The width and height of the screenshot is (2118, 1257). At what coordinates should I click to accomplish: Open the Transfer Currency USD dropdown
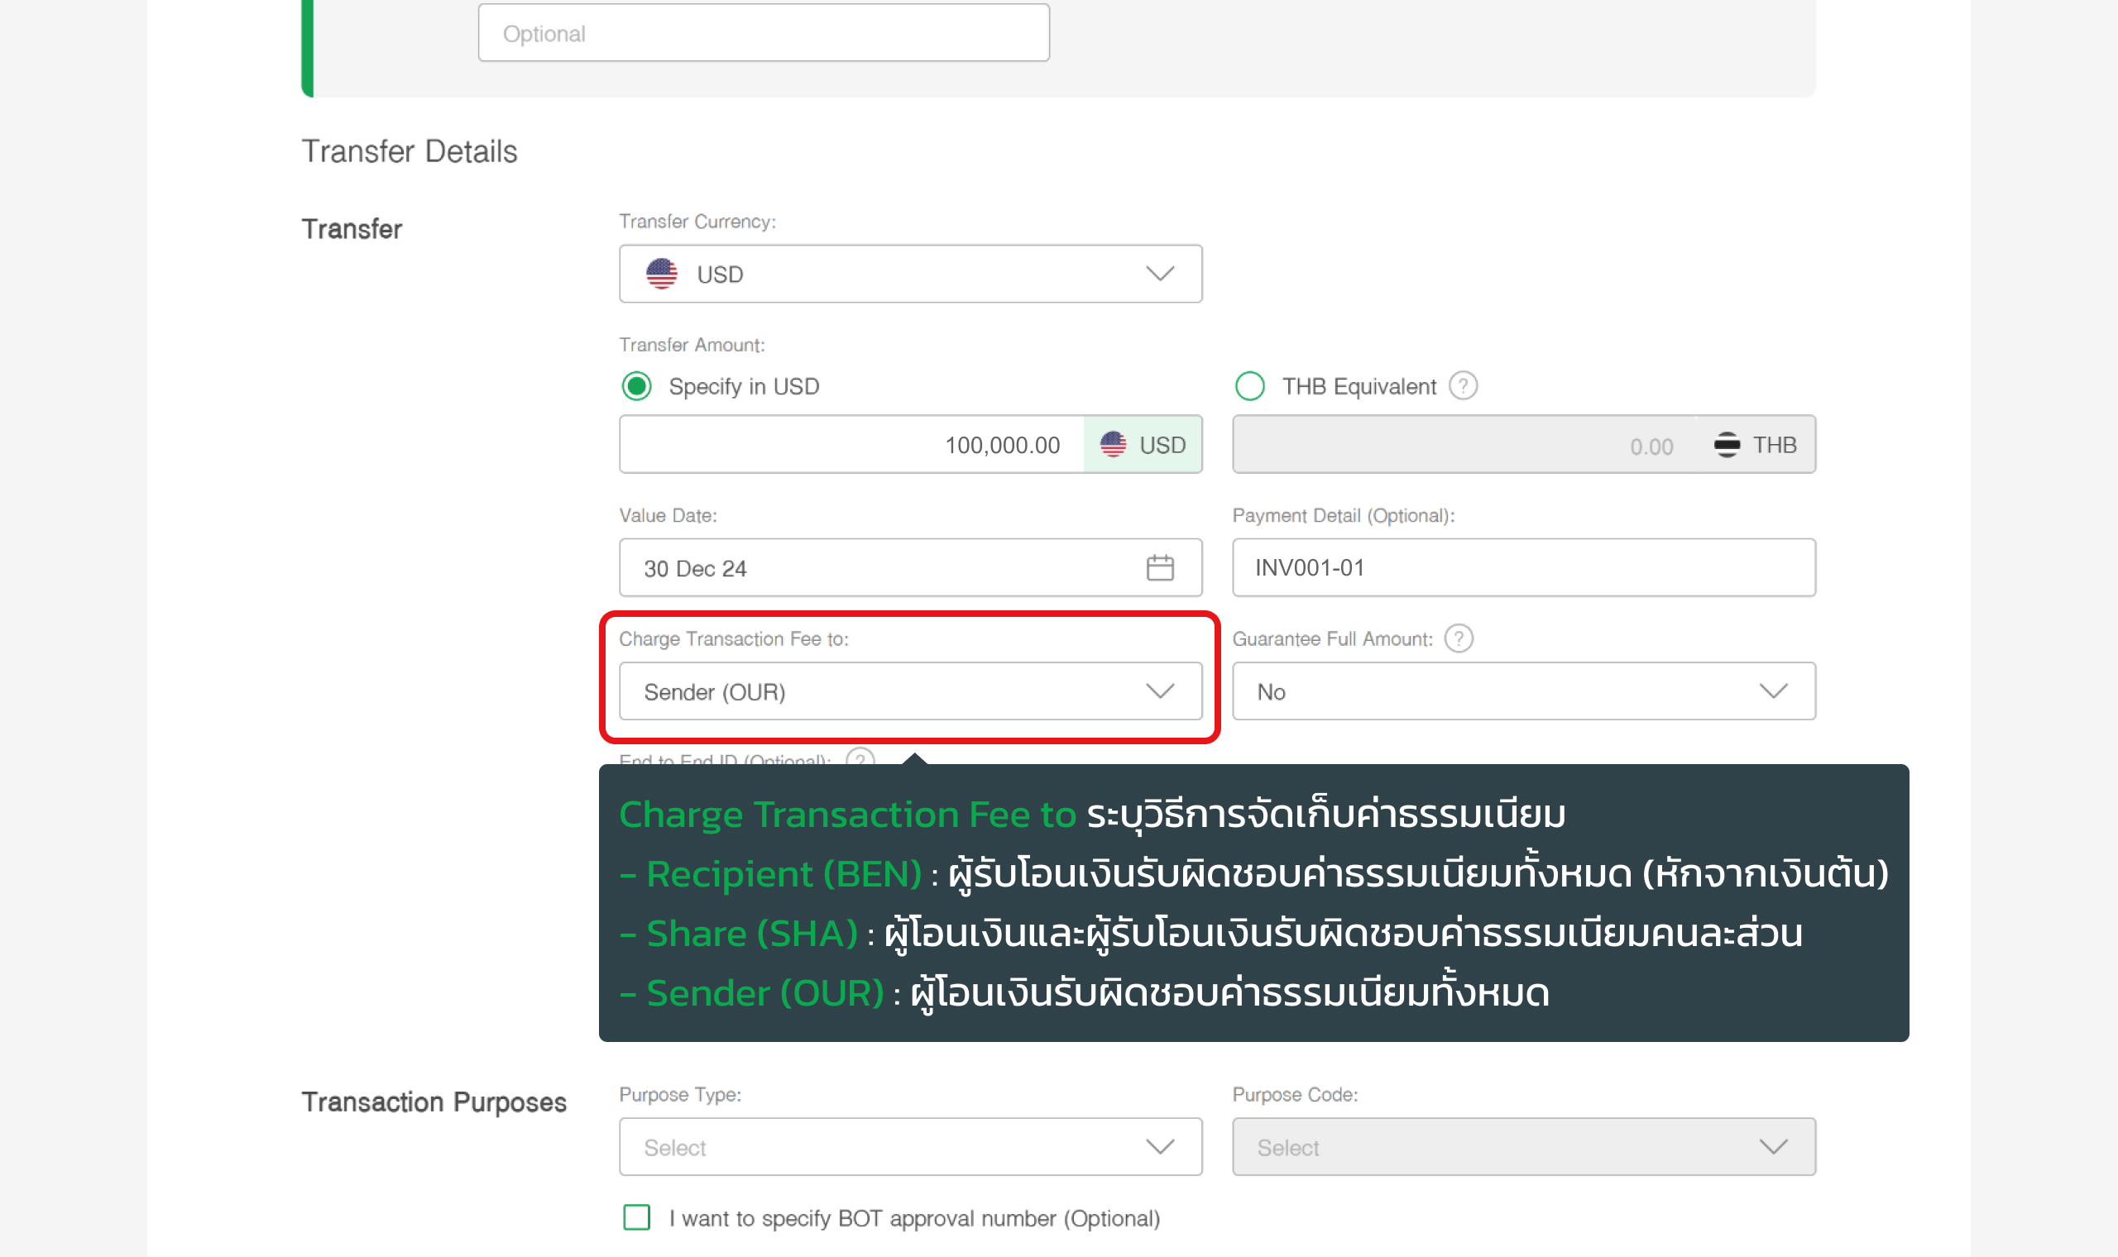(911, 274)
